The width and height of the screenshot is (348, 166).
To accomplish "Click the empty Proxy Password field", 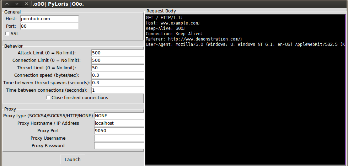I will tap(118, 146).
